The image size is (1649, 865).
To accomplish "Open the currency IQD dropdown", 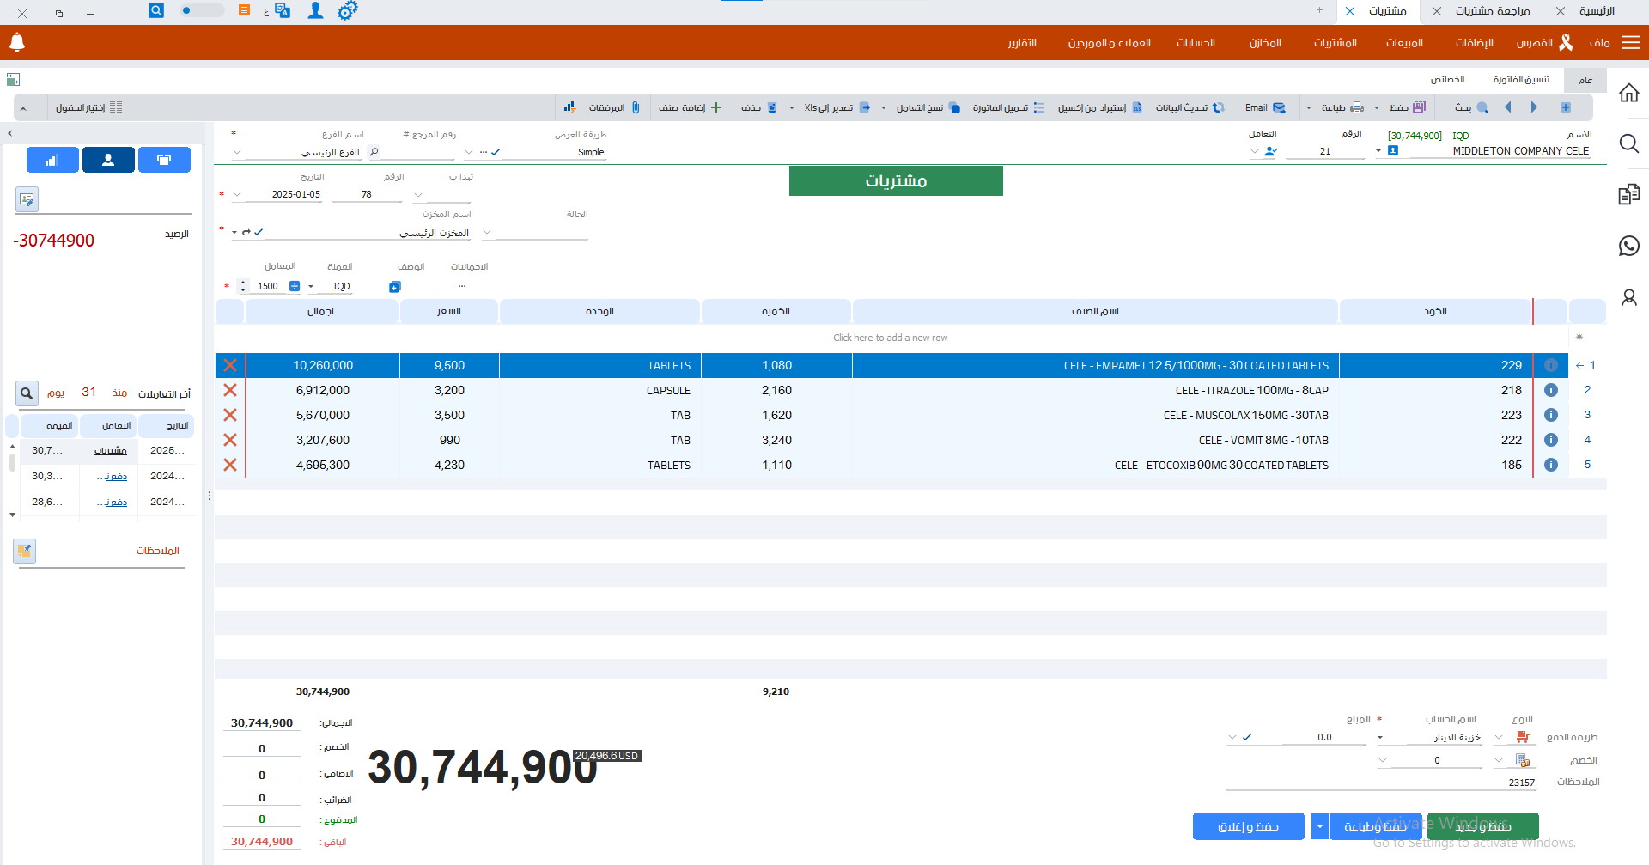I will point(311,287).
